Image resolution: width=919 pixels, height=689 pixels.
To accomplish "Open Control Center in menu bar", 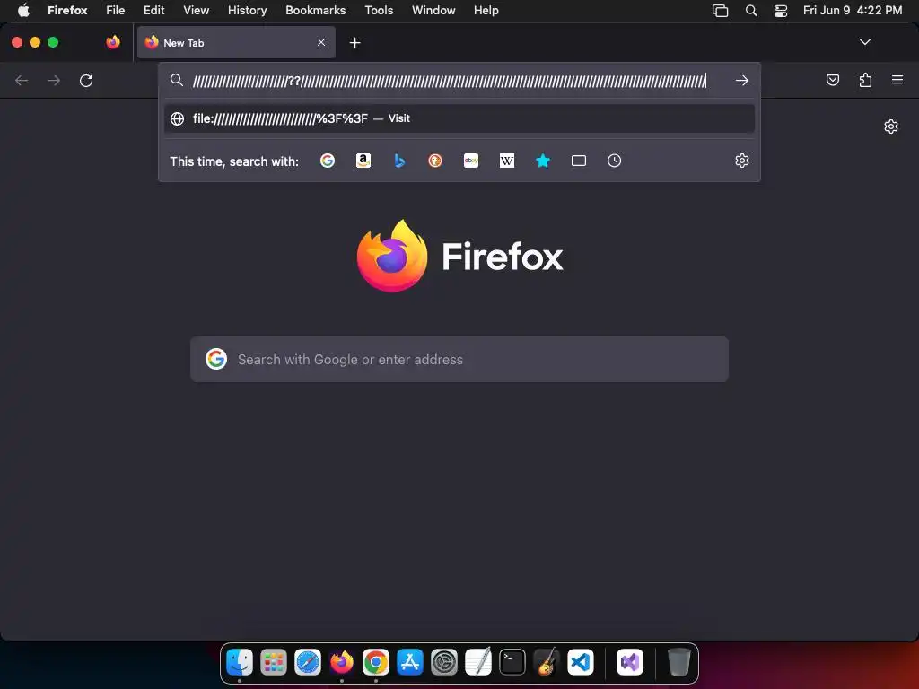I will pyautogui.click(x=780, y=10).
